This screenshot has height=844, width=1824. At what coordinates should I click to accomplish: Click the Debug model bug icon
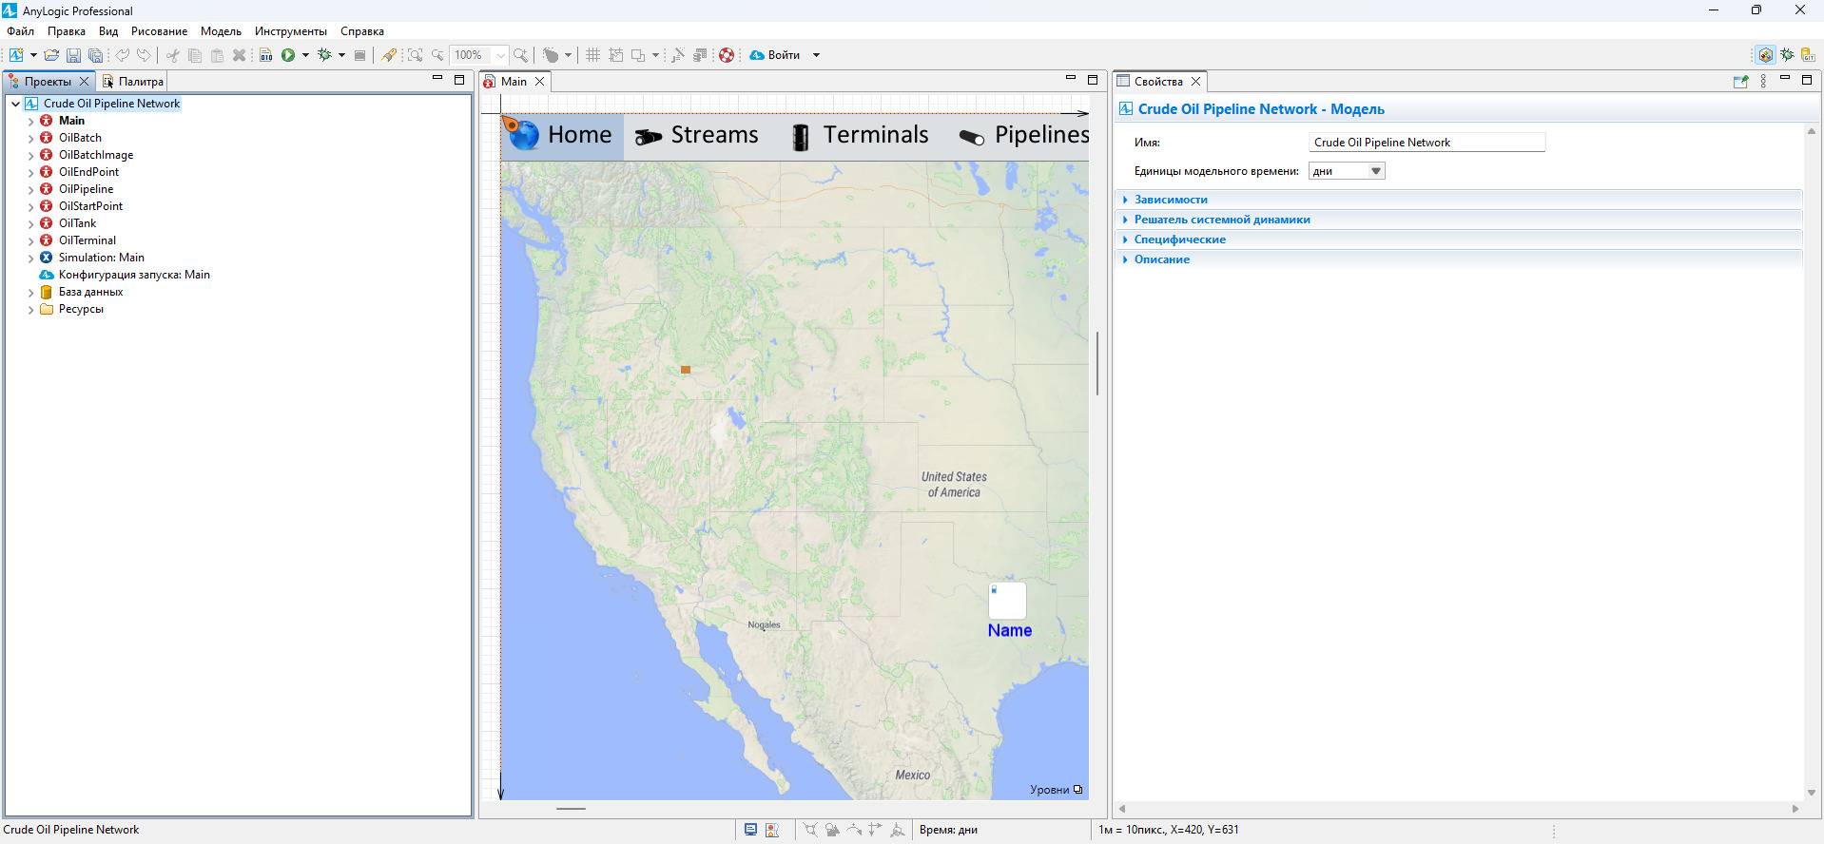[324, 55]
